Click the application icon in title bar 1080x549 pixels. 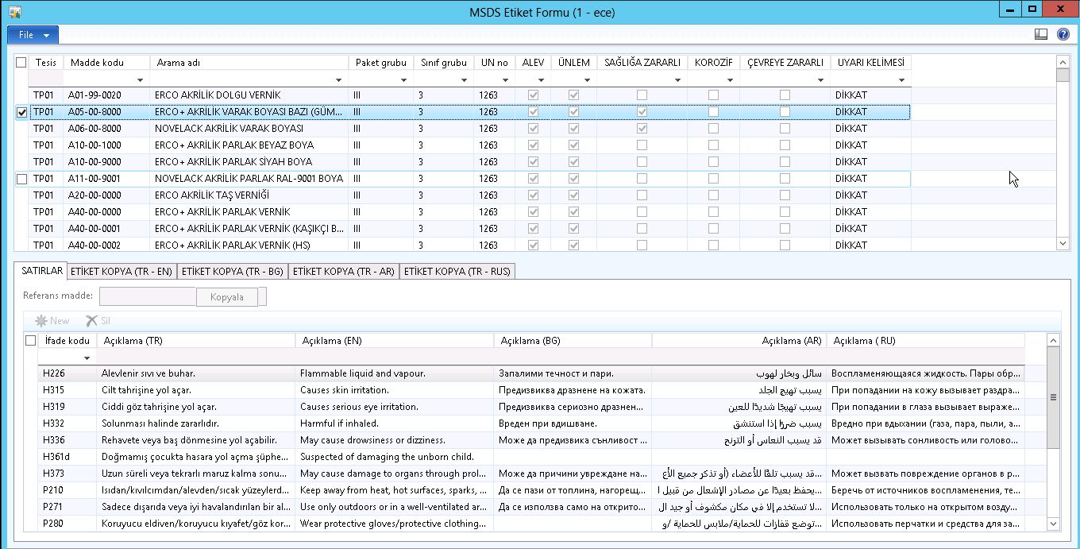[15, 12]
